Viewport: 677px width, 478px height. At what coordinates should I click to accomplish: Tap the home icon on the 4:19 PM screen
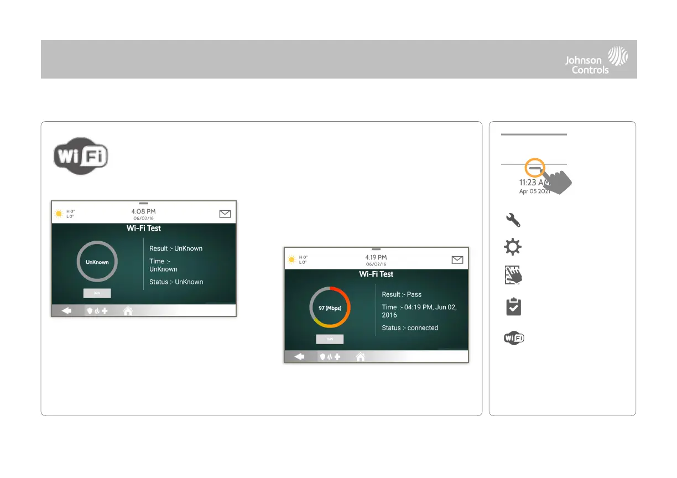click(361, 357)
